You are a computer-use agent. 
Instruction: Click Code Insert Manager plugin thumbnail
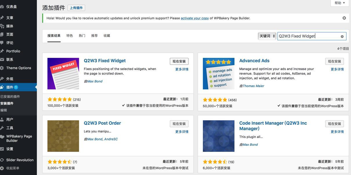219,136
